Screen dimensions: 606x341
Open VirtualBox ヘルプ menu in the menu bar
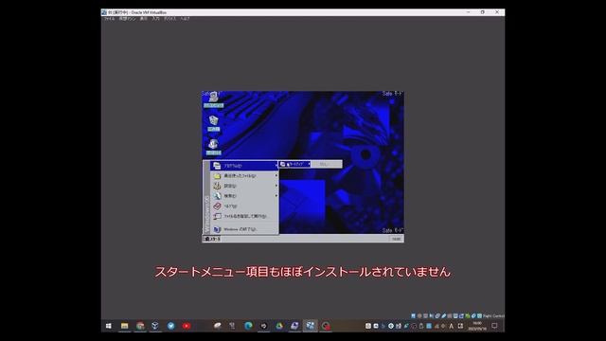tap(186, 19)
